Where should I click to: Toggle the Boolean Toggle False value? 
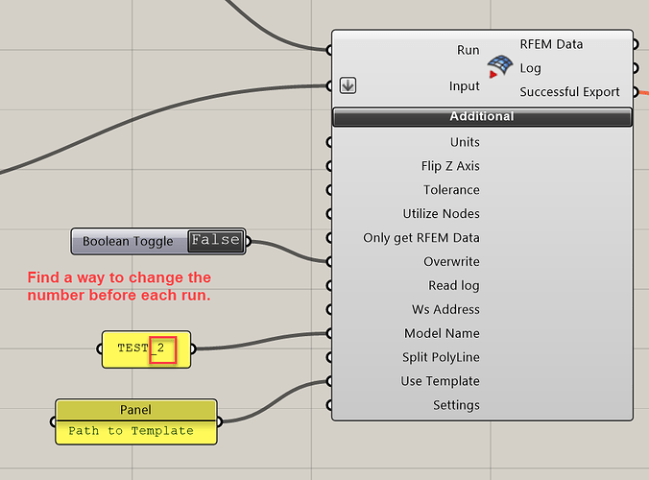(x=214, y=241)
